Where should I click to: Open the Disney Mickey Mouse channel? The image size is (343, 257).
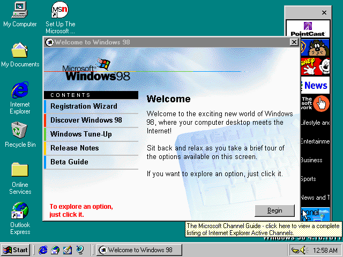click(315, 66)
